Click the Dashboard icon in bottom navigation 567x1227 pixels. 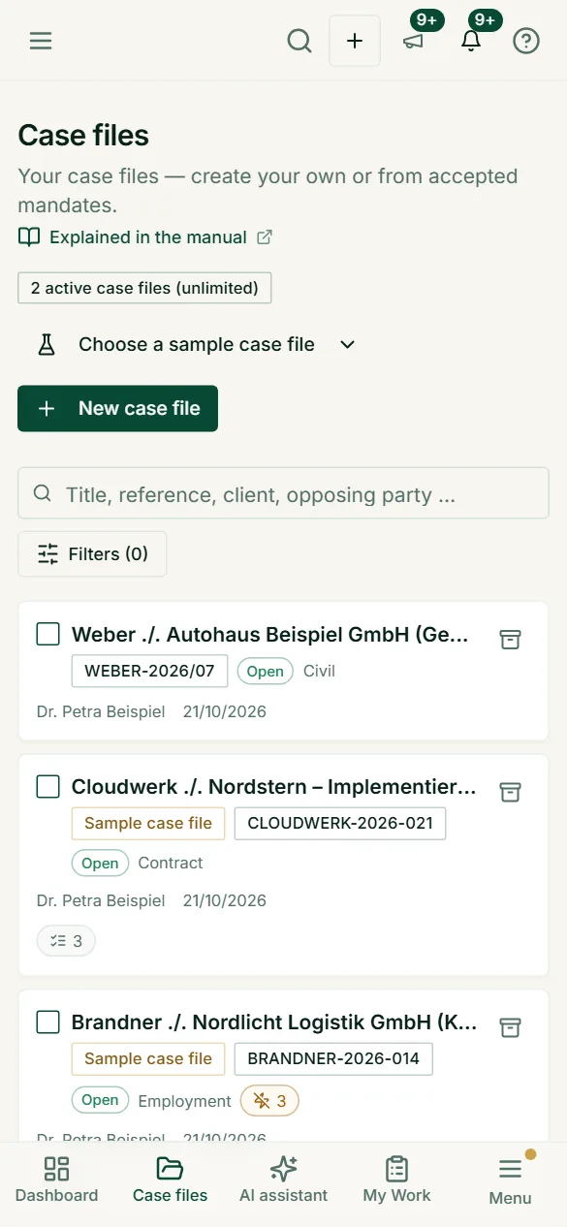57,1169
